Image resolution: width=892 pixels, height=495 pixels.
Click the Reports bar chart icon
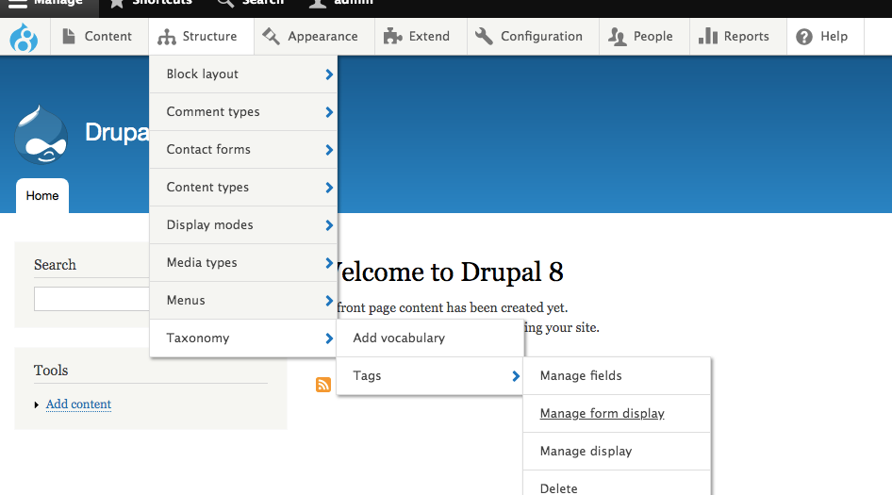pyautogui.click(x=708, y=37)
